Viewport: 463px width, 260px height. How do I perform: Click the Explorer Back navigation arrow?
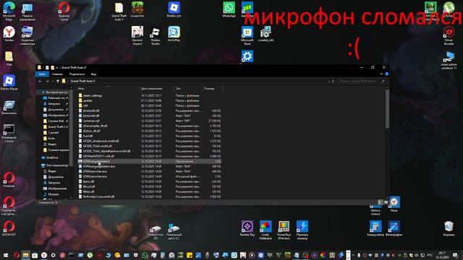click(x=41, y=81)
